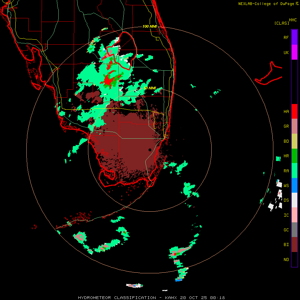Click the HR heavy rain green swatch
This screenshot has height=300, width=300.
click(294, 156)
